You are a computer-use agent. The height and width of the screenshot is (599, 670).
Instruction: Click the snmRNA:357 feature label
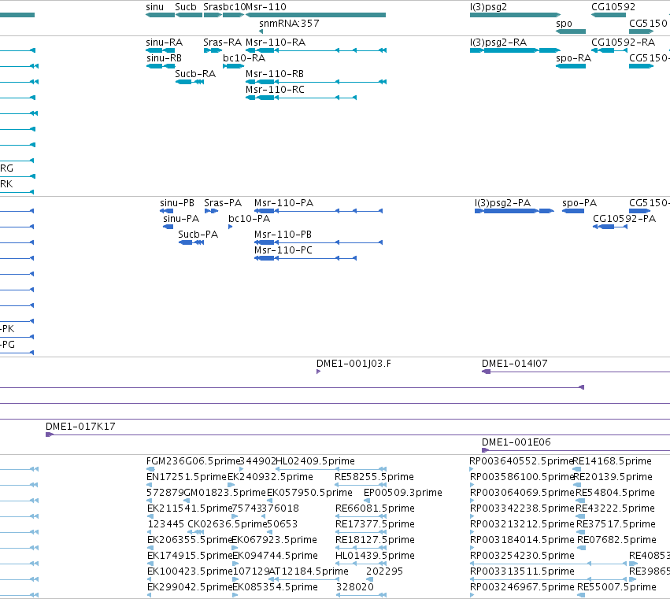coord(289,23)
